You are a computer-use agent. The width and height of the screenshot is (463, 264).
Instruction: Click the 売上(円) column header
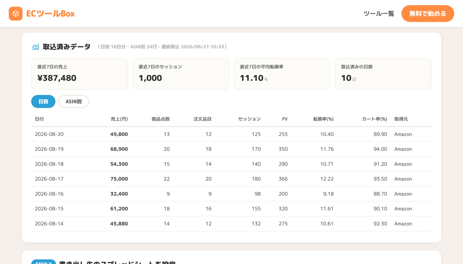119,119
